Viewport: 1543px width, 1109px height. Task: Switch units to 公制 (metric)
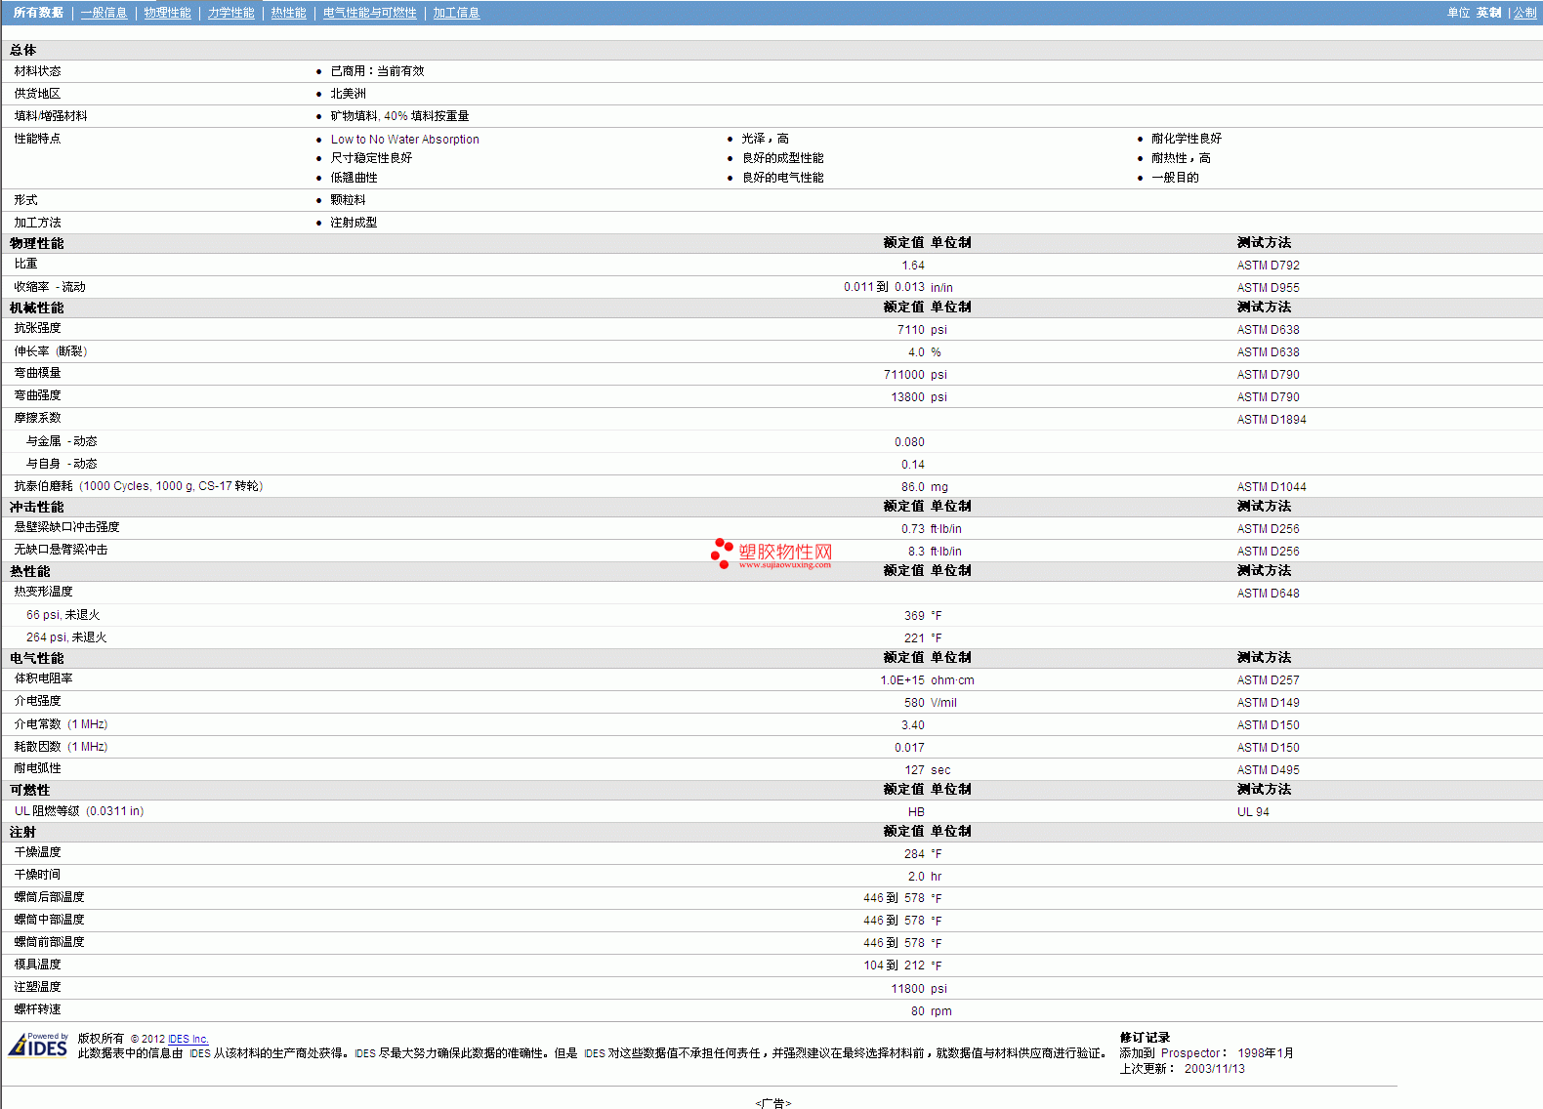(x=1524, y=13)
